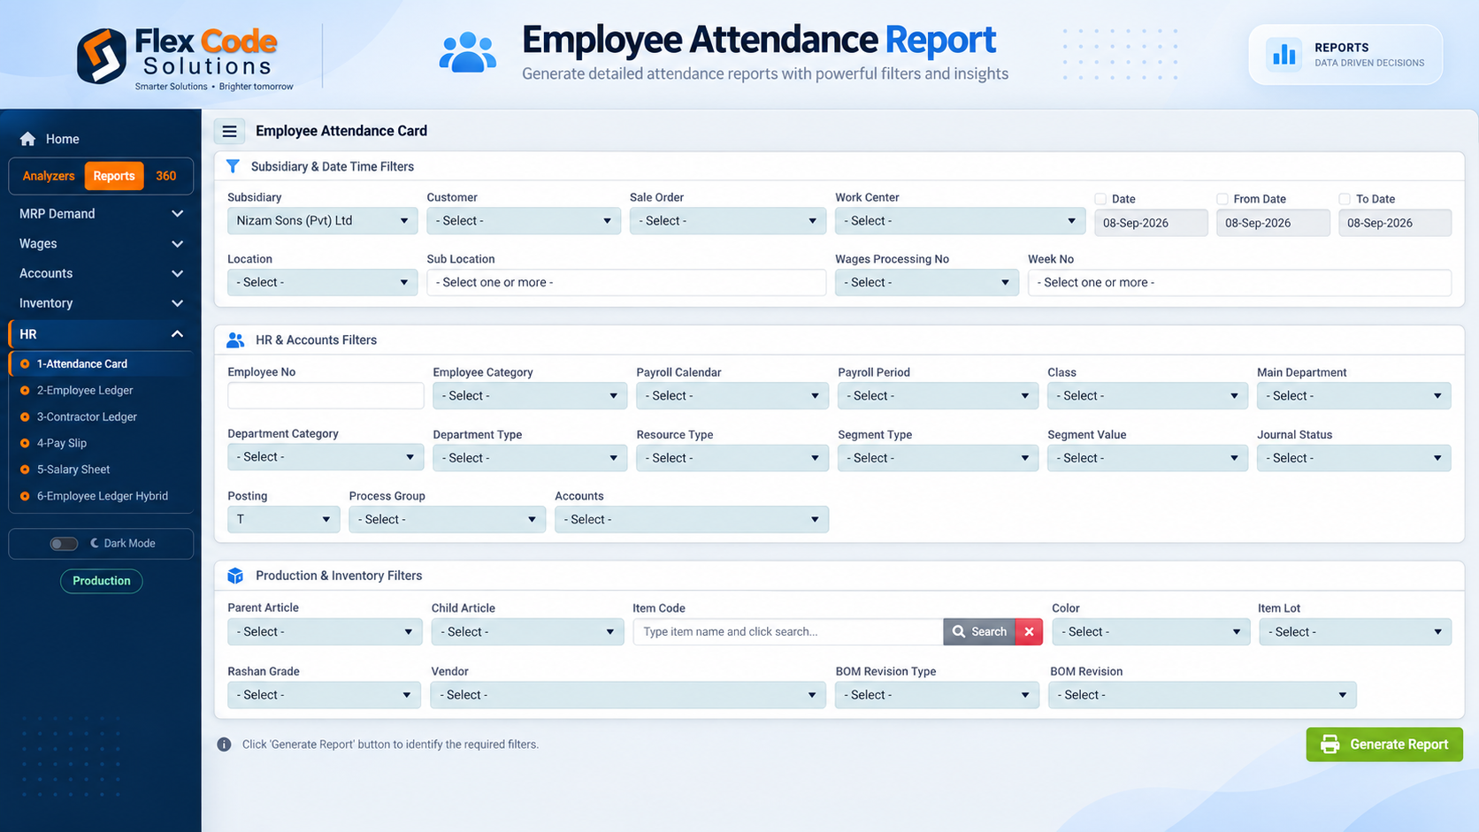Enable the To Date checkbox
Viewport: 1479px width, 832px height.
coord(1345,199)
